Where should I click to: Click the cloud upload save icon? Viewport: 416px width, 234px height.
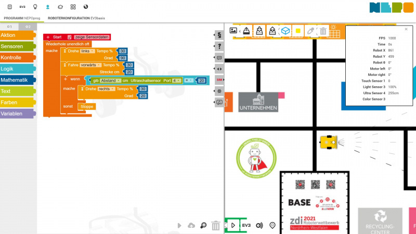[191, 226]
